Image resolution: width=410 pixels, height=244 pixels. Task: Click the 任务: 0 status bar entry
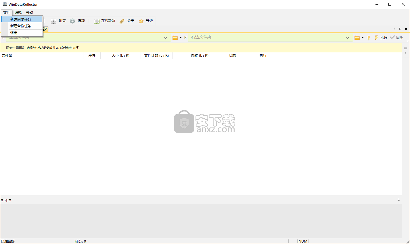pyautogui.click(x=81, y=241)
